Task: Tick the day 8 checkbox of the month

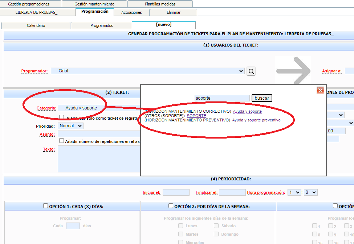Action: pyautogui.click(x=314, y=234)
